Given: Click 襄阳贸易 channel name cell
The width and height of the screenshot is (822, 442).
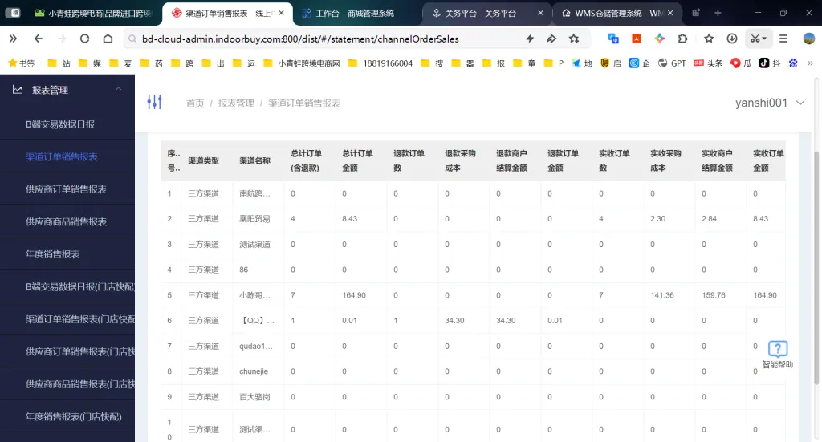Looking at the screenshot, I should [x=254, y=219].
